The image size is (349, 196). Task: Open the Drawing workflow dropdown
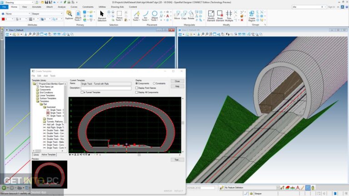point(33,2)
